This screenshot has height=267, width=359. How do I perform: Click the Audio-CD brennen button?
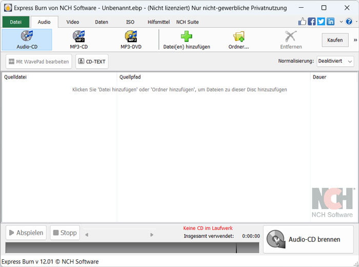pos(308,239)
